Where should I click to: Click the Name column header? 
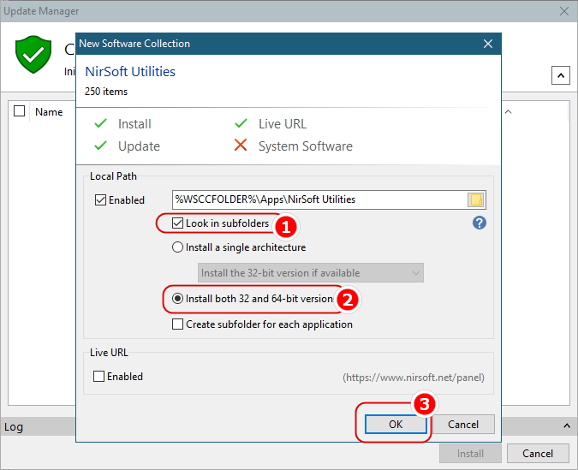(49, 112)
